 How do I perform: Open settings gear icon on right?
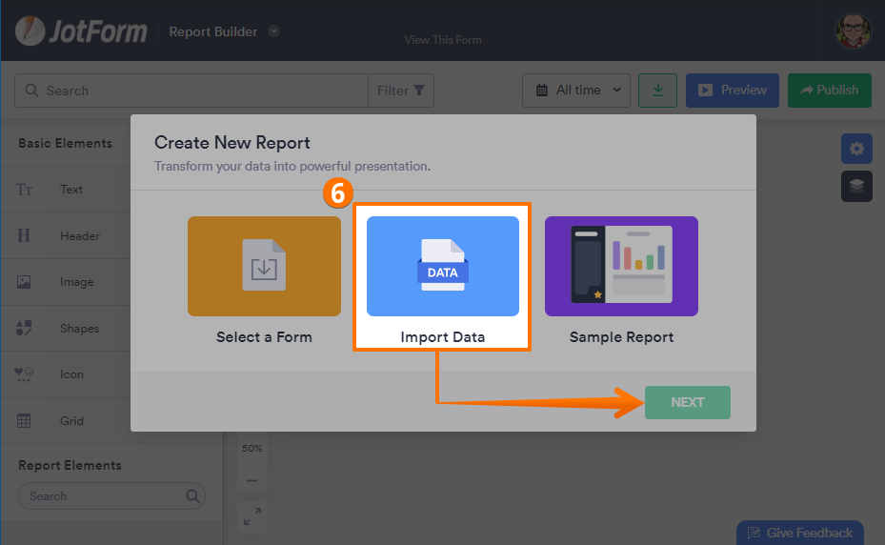856,149
